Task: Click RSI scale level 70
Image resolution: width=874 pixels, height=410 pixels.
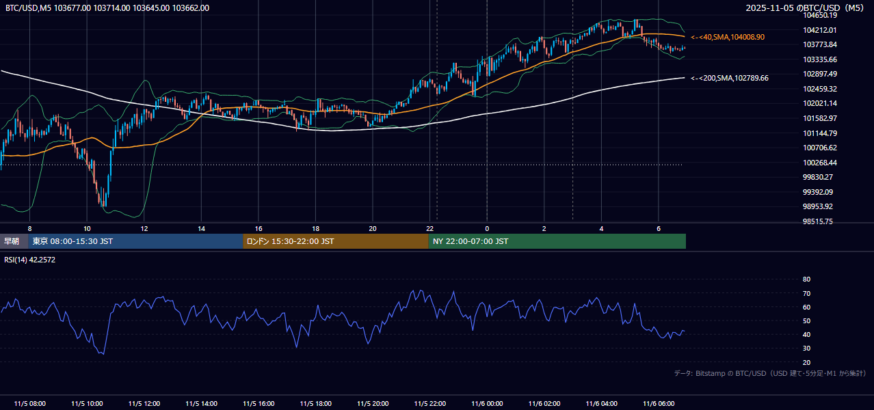Action: pyautogui.click(x=806, y=293)
